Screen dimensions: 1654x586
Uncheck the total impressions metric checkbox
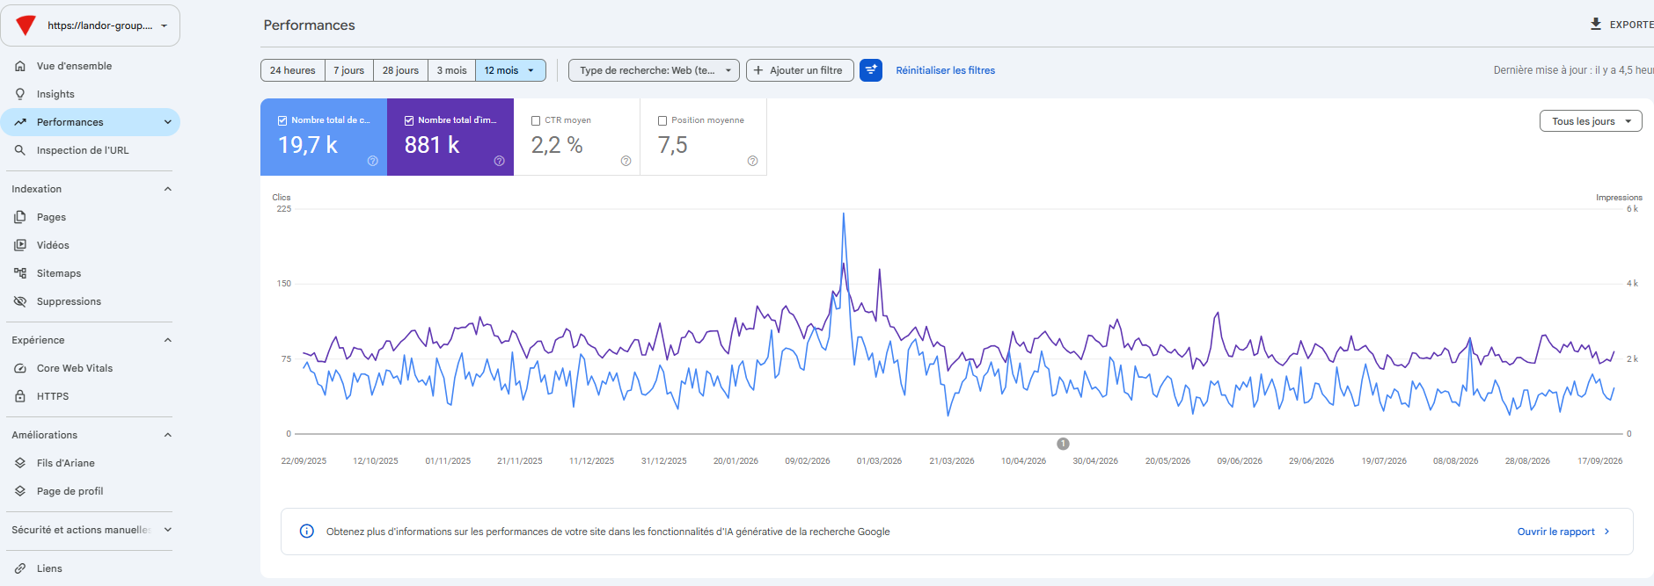click(409, 120)
